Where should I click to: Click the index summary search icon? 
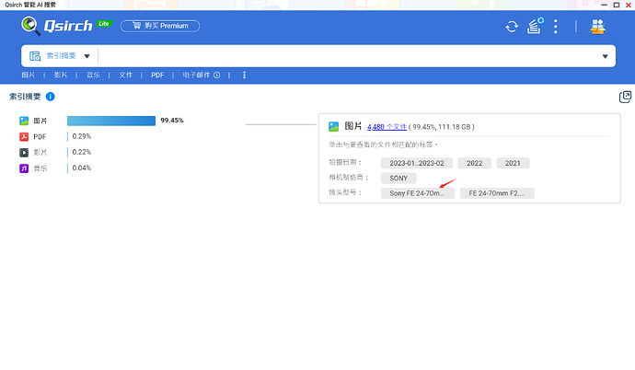point(35,56)
